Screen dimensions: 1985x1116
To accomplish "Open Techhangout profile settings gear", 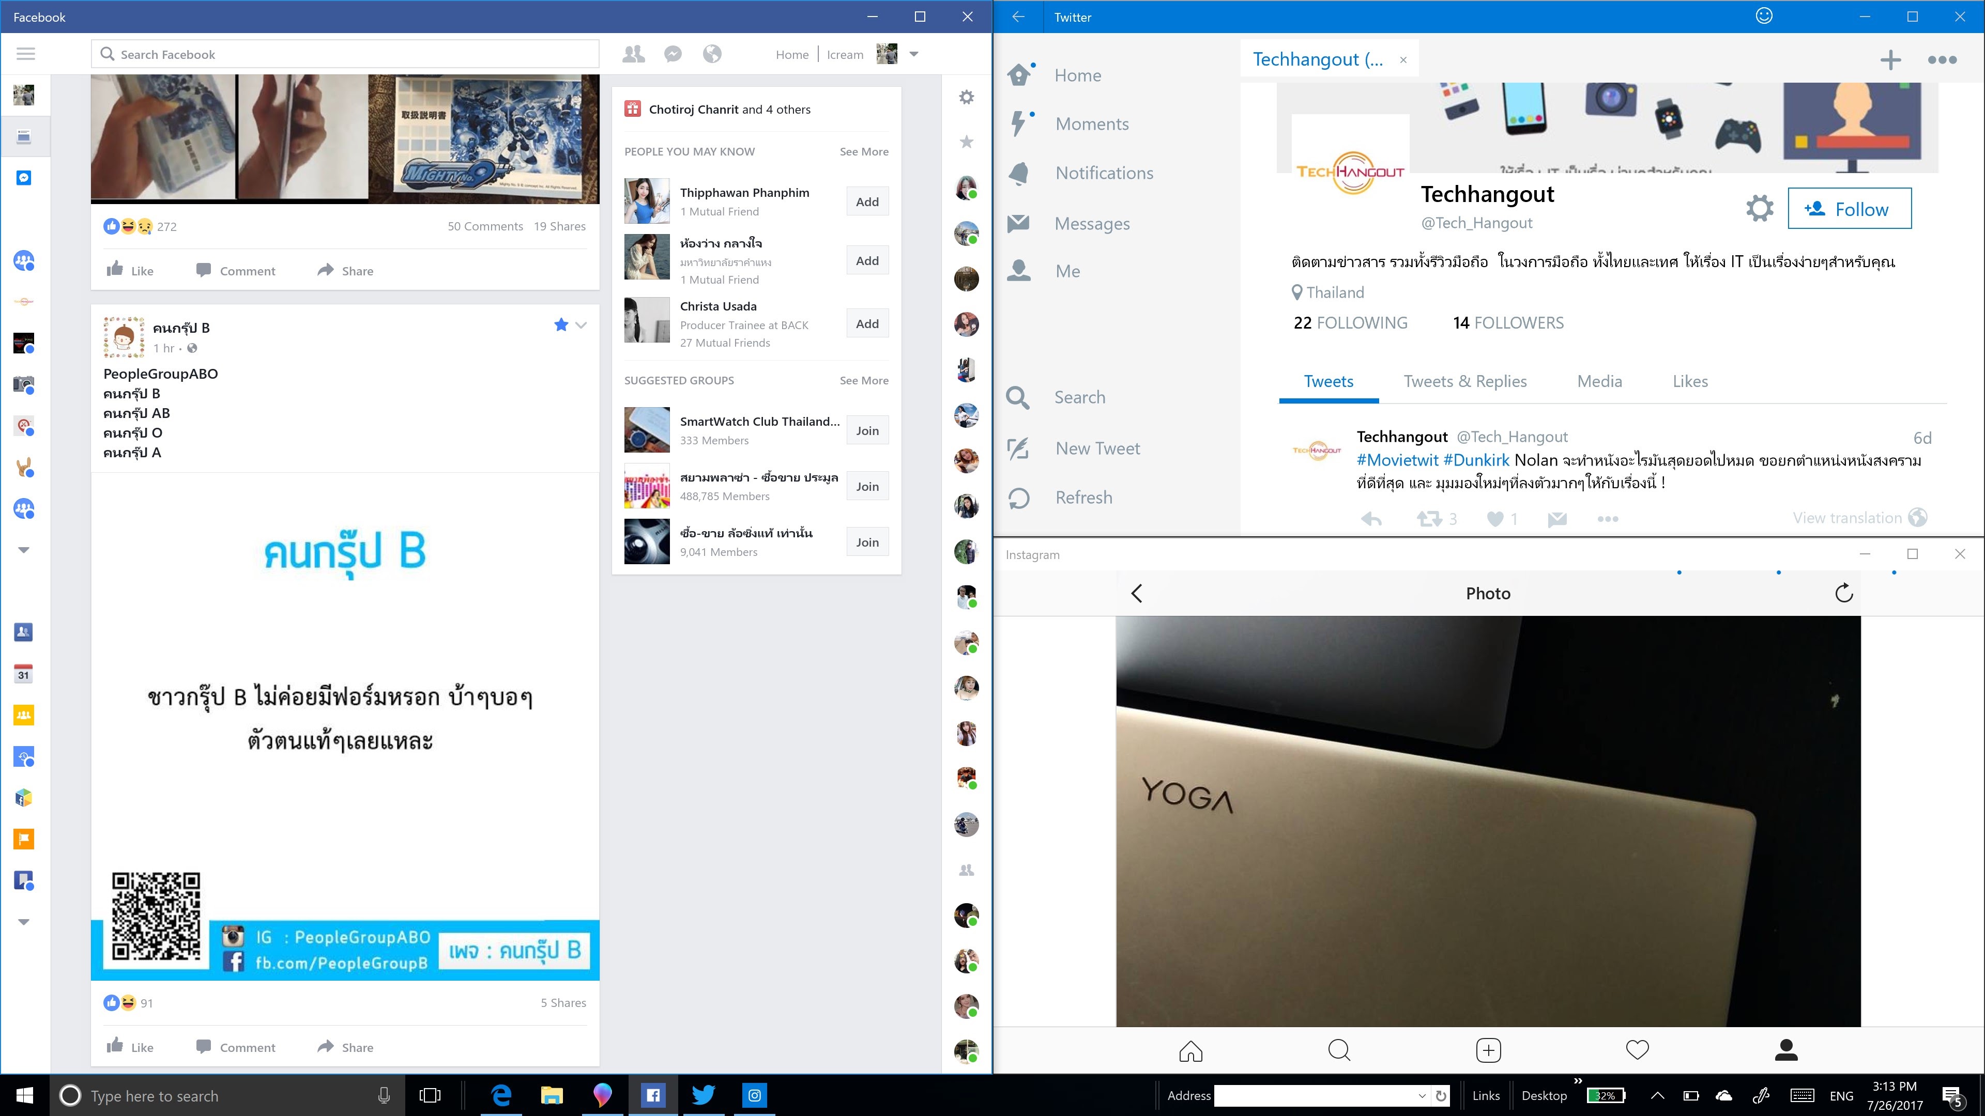I will [x=1759, y=209].
